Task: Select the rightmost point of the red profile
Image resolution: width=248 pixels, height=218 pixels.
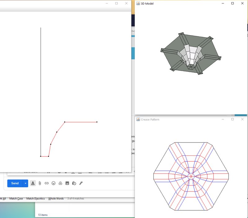Action: [x=97, y=122]
